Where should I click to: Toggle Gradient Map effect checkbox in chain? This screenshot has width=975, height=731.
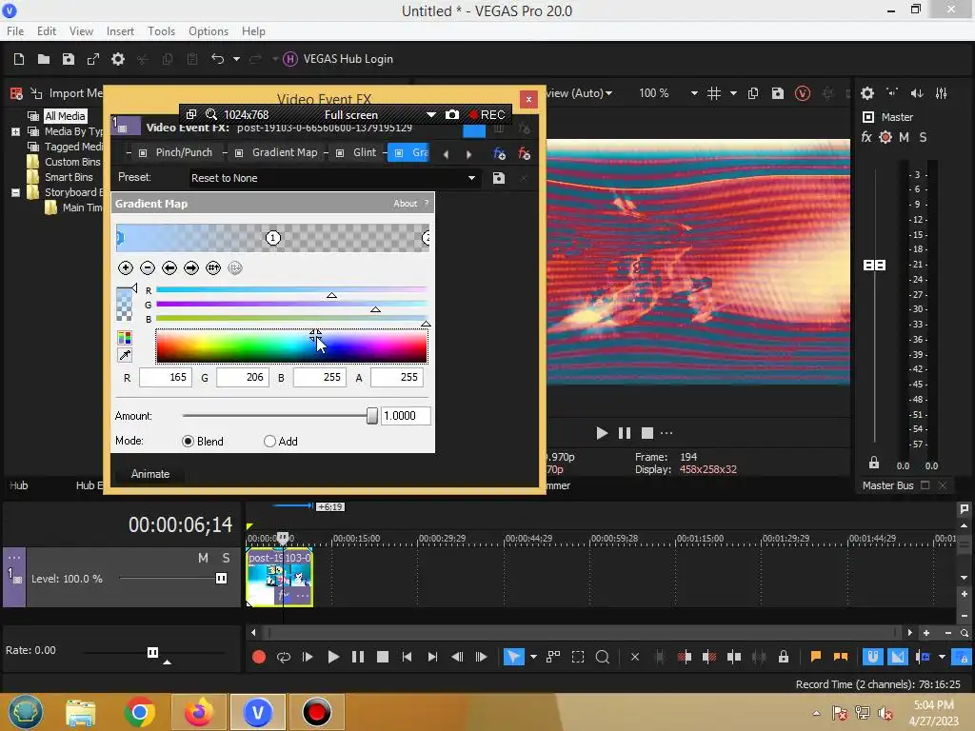tap(239, 153)
